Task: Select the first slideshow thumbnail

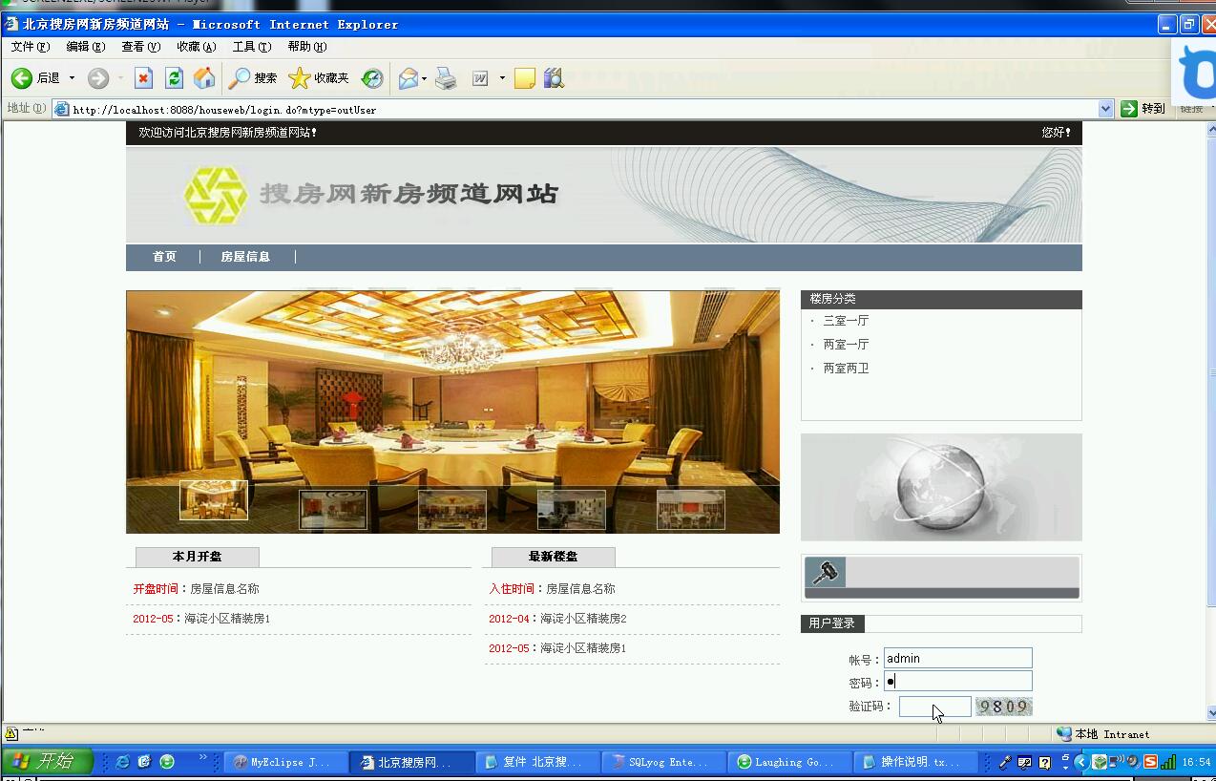Action: click(x=214, y=500)
